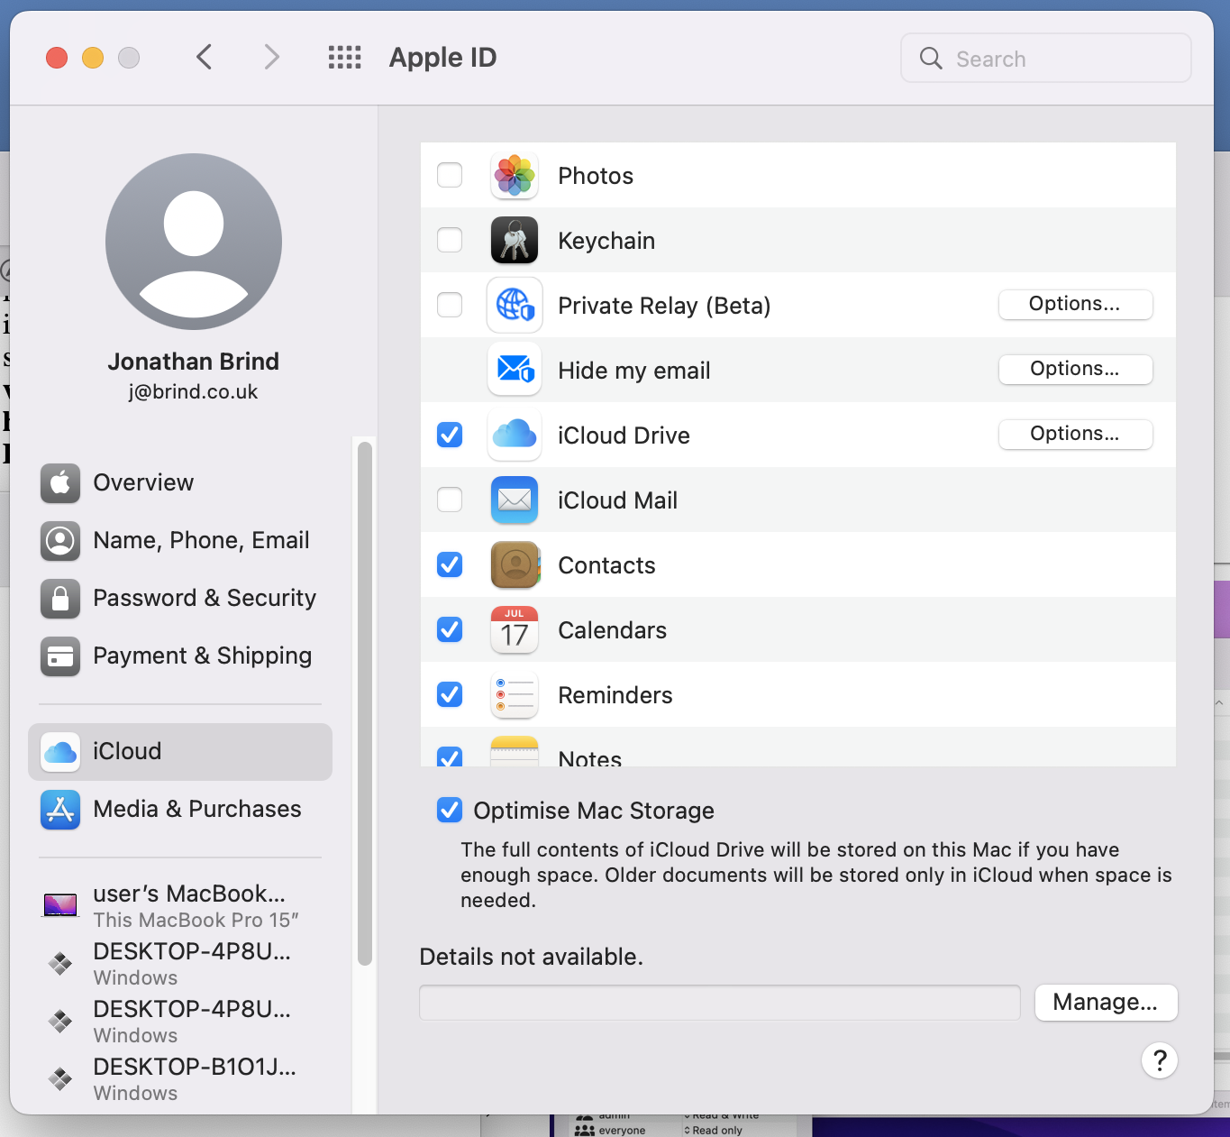This screenshot has width=1230, height=1137.
Task: Click the Photos app icon
Action: click(x=515, y=176)
